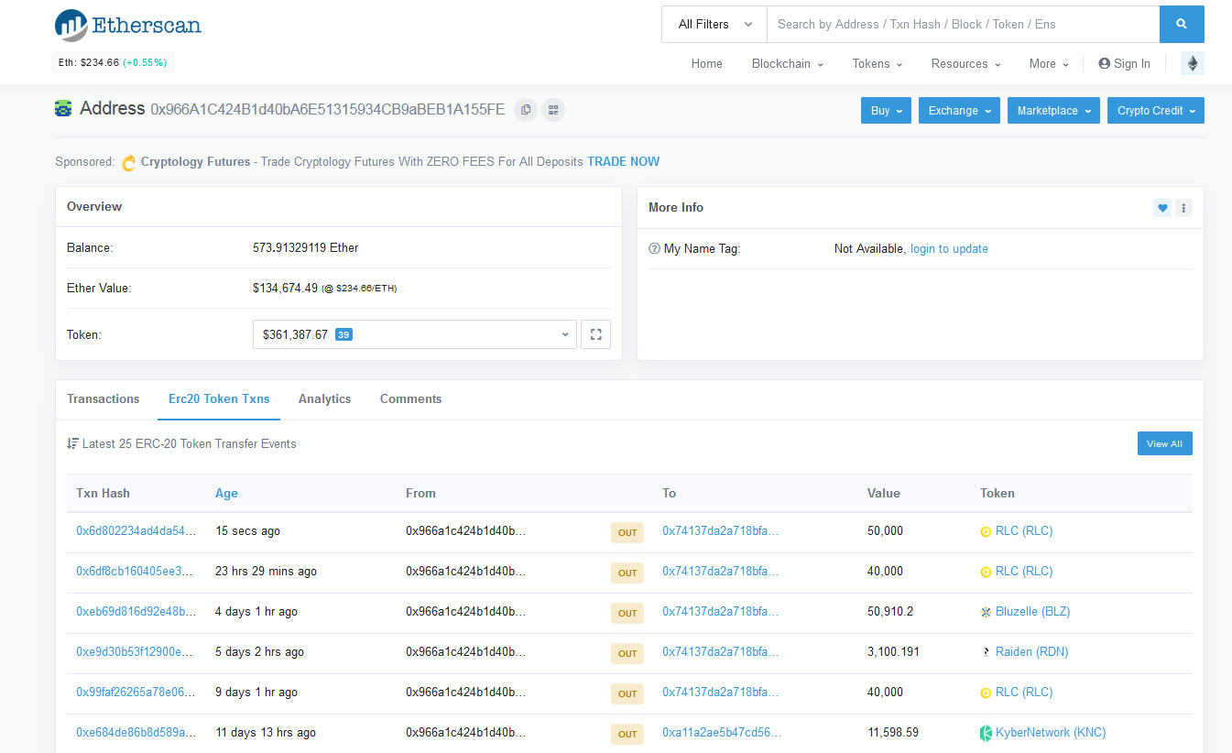Open the Exchange dropdown
Screen dimensions: 1232x753
[x=959, y=110]
